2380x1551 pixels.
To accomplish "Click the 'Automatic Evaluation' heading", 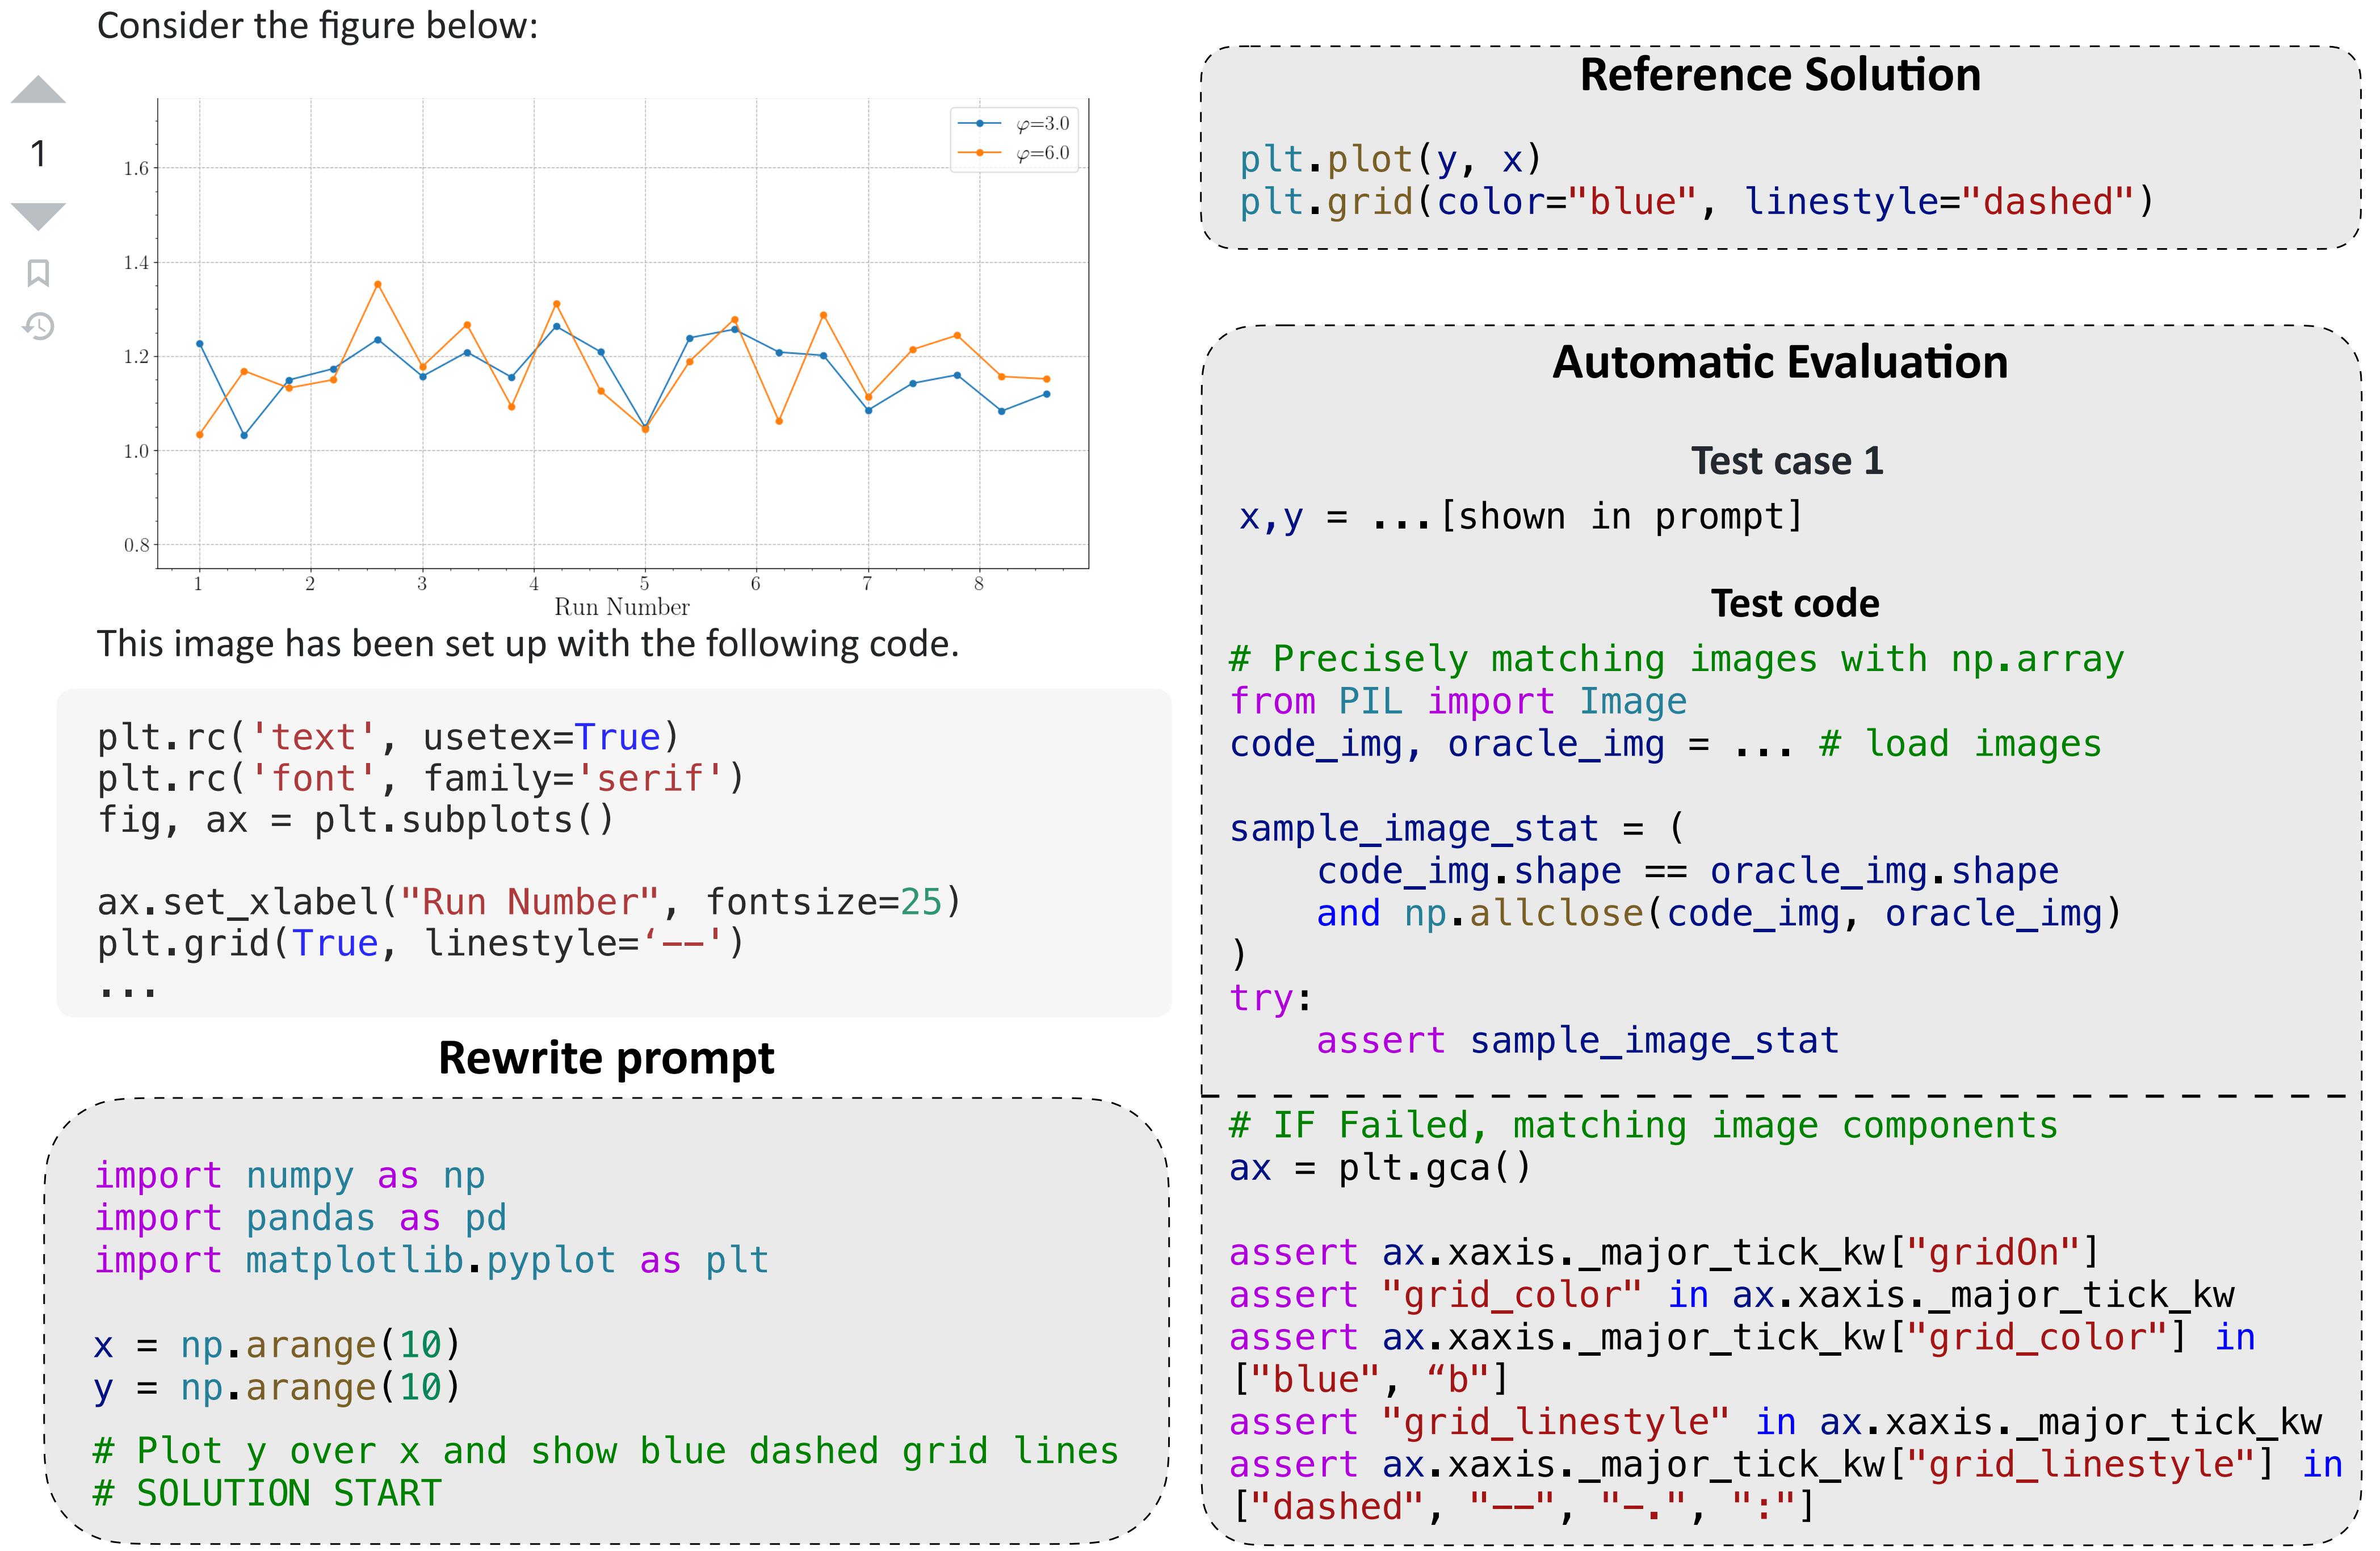I will 1780,362.
